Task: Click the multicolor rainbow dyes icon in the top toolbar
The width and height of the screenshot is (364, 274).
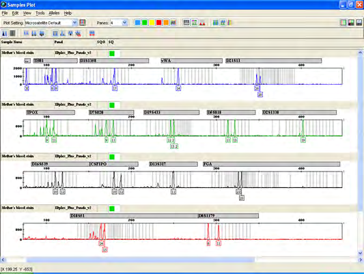Action: click(229, 23)
